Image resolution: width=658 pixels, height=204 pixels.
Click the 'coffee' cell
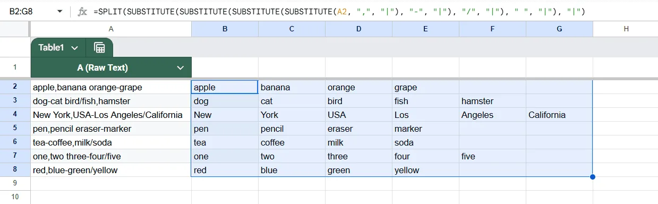(x=292, y=142)
